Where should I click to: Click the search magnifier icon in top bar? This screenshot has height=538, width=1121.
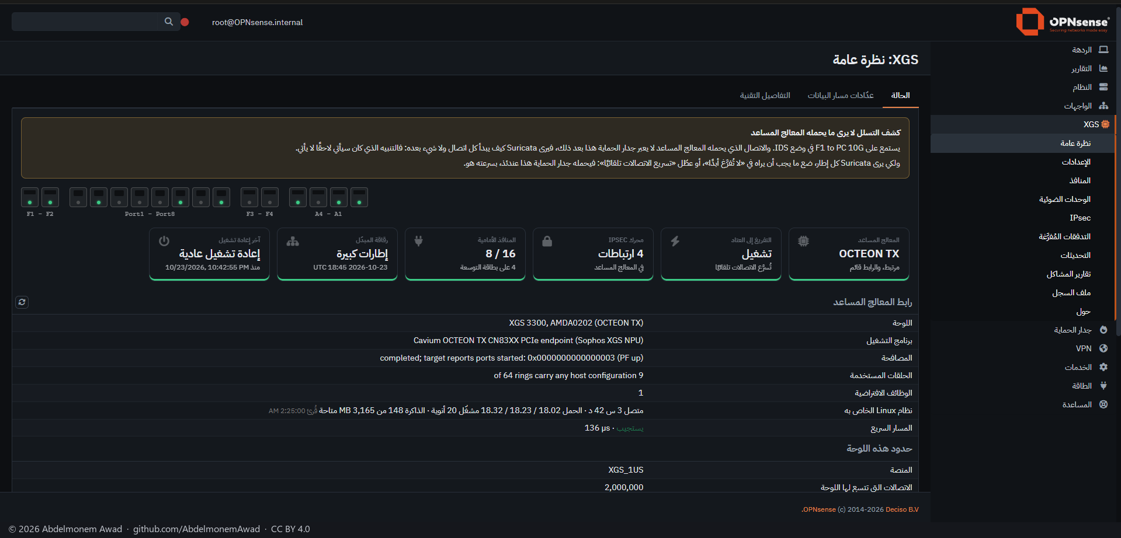(169, 22)
